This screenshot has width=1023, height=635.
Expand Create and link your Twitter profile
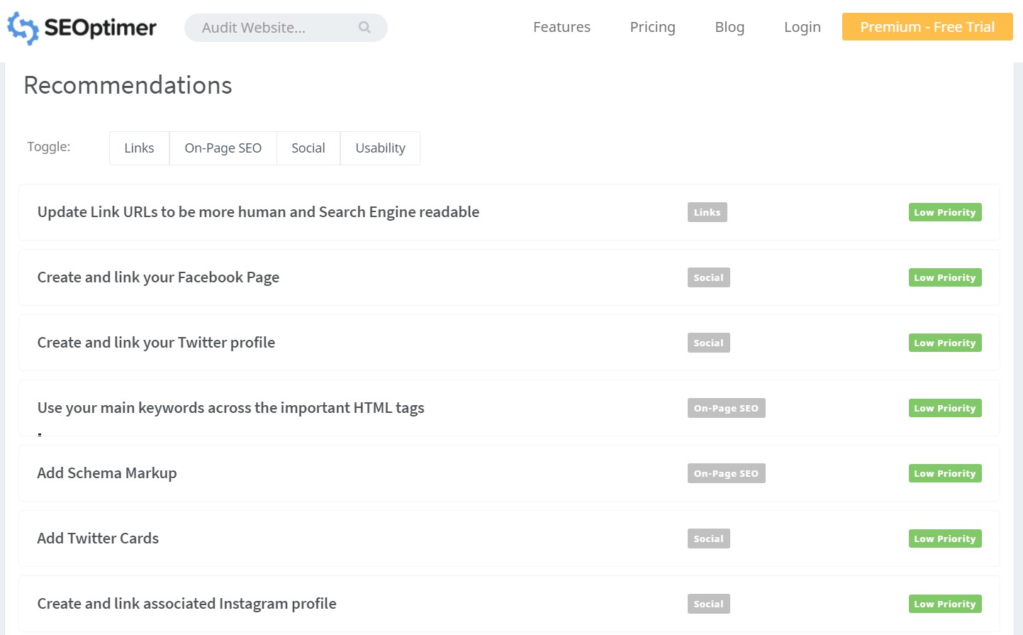[509, 343]
